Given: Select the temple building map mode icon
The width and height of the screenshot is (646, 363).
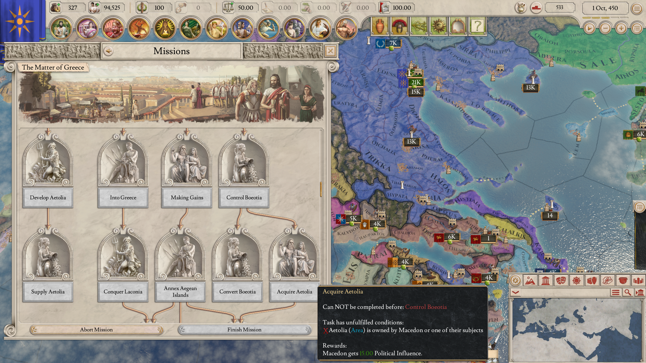Looking at the screenshot, I should tap(545, 280).
